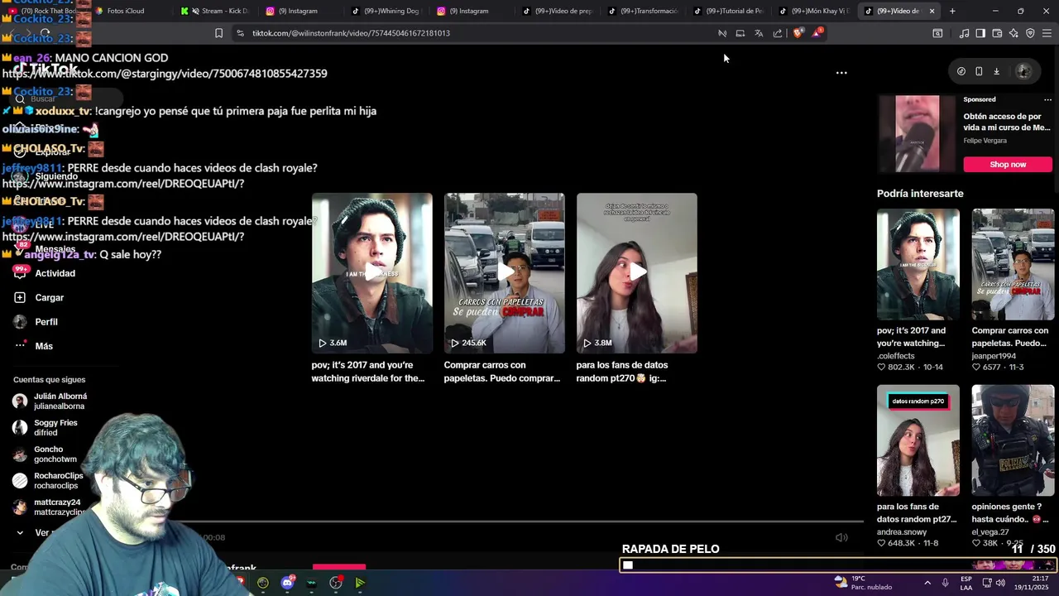Click the TikTok download desktop app icon

[x=996, y=71]
